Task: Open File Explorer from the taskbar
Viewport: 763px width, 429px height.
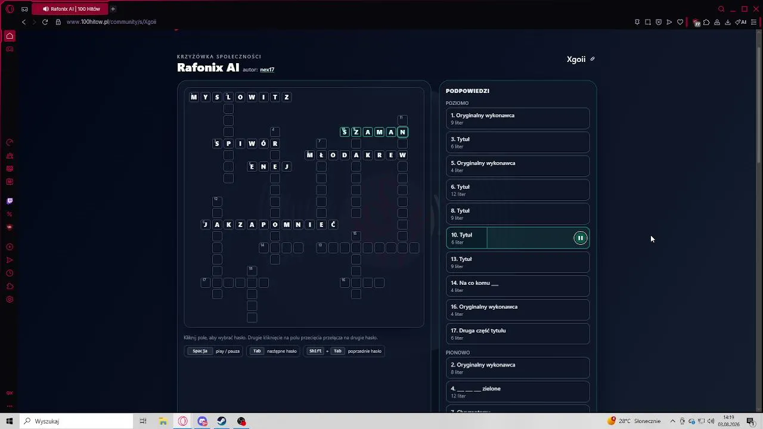Action: click(163, 421)
